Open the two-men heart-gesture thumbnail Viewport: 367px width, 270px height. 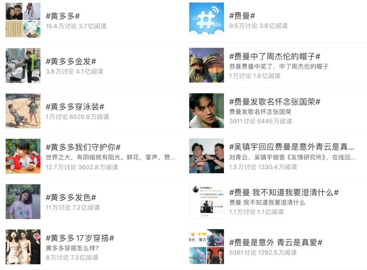point(207,156)
